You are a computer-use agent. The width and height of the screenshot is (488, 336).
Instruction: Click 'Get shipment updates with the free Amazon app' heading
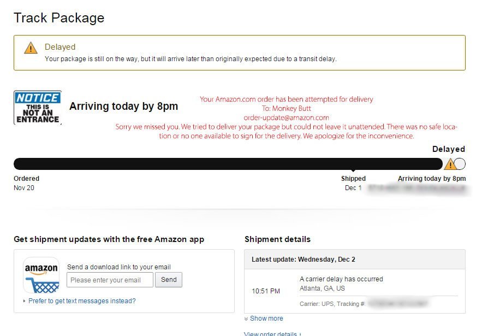tap(109, 239)
